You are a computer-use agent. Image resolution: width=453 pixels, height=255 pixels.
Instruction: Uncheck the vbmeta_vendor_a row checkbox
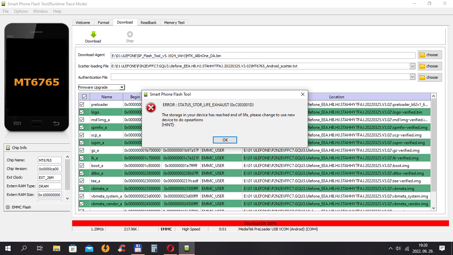click(82, 204)
